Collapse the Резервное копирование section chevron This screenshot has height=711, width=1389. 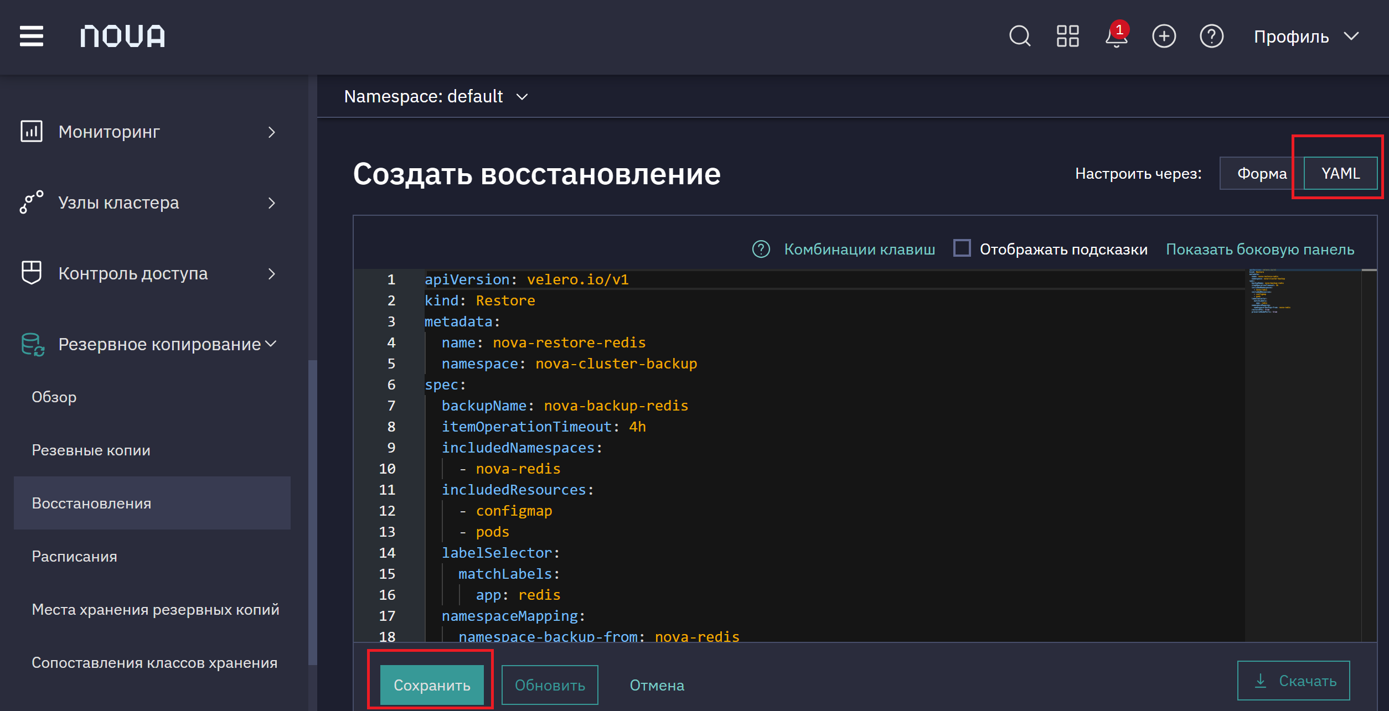271,344
